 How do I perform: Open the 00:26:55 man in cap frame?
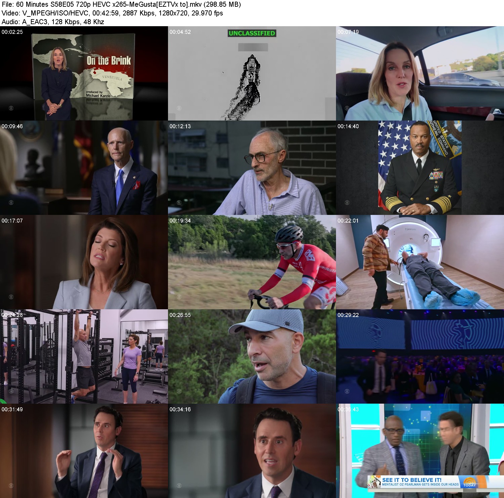[252, 356]
